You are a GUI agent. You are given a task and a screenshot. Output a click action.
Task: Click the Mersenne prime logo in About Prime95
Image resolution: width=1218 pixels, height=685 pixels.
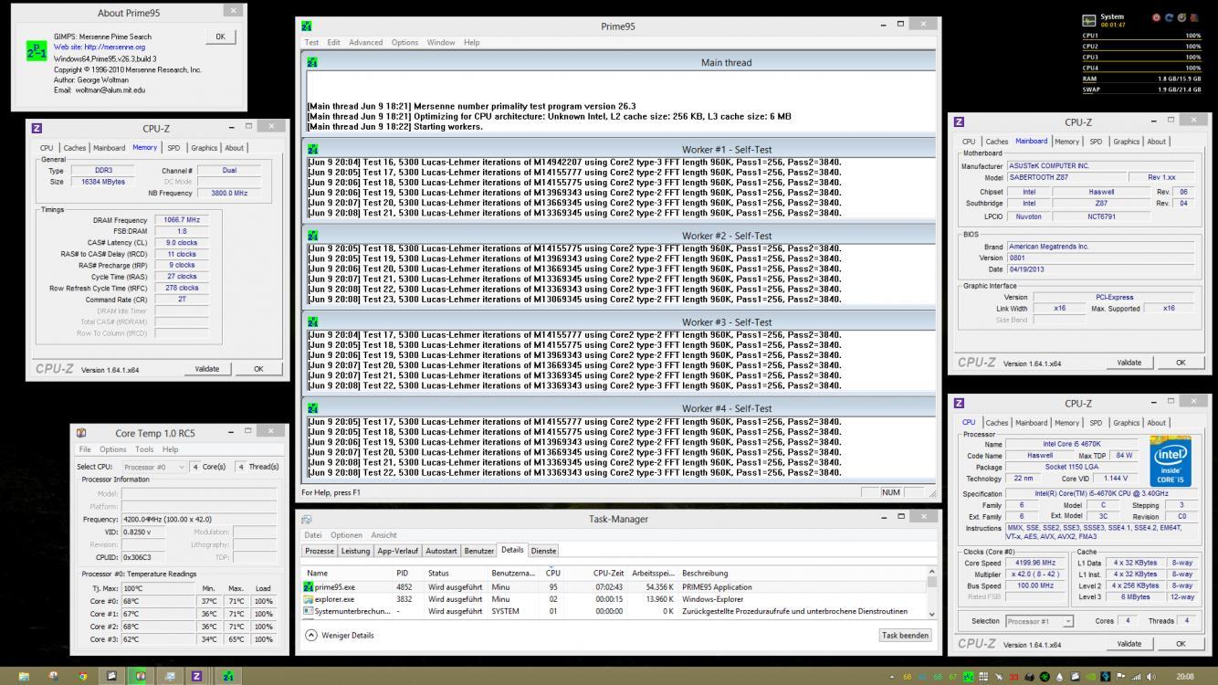[x=37, y=50]
